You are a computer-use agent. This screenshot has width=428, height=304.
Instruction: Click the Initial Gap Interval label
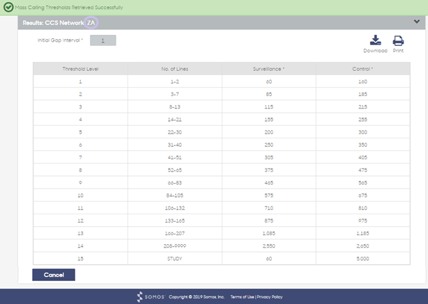pos(60,40)
